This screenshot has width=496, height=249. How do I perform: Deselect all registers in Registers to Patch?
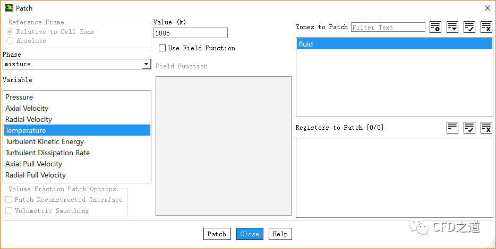(486, 127)
